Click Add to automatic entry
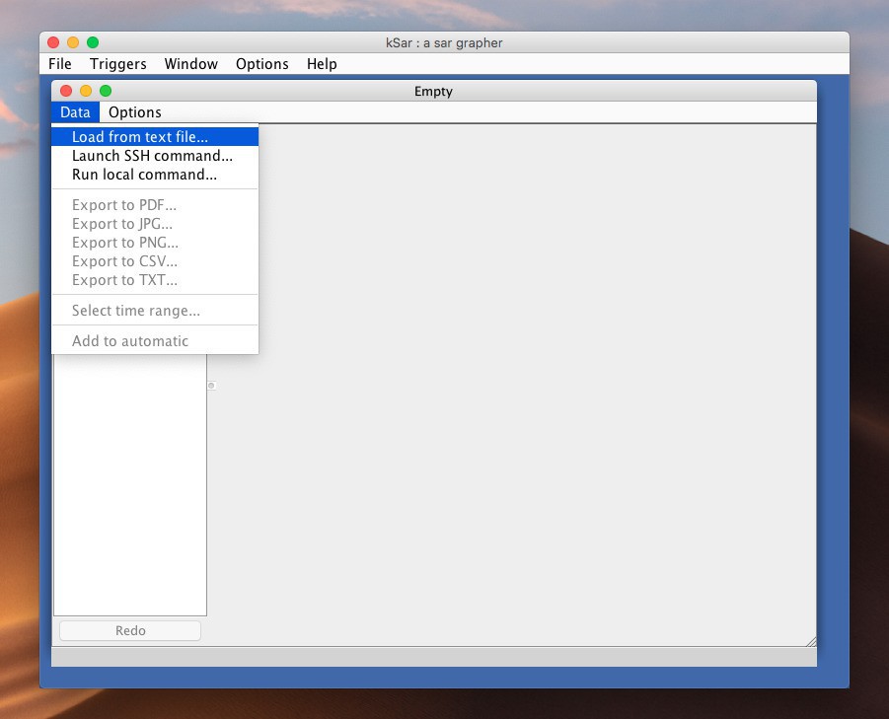 tap(155, 341)
